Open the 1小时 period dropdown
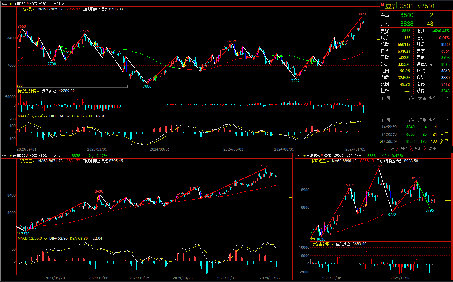453x282 pixels. 60,156
